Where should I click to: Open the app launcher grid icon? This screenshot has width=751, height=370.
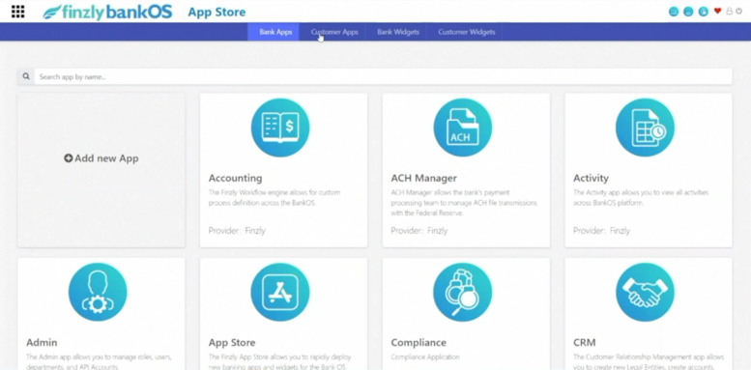pos(17,12)
